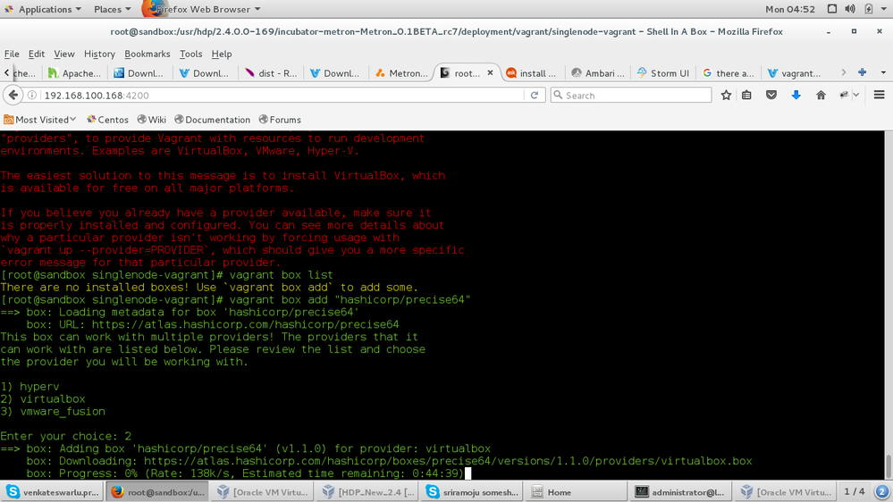Click the volume icon in top panel
The width and height of the screenshot is (893, 502).
[850, 9]
